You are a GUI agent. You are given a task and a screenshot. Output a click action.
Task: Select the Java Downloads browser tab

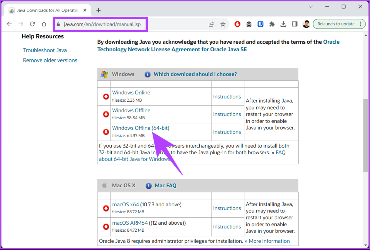click(x=47, y=10)
